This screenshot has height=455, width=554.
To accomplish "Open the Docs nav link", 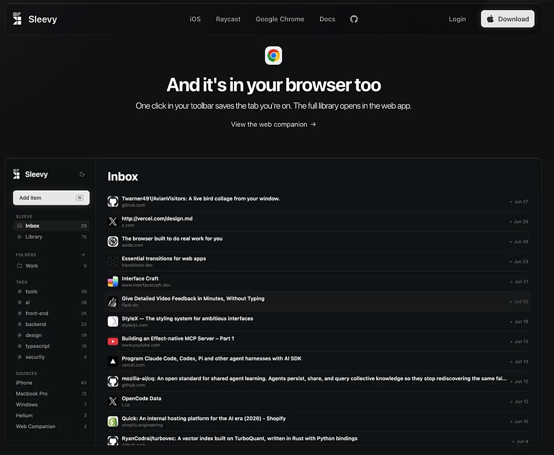I will point(327,19).
